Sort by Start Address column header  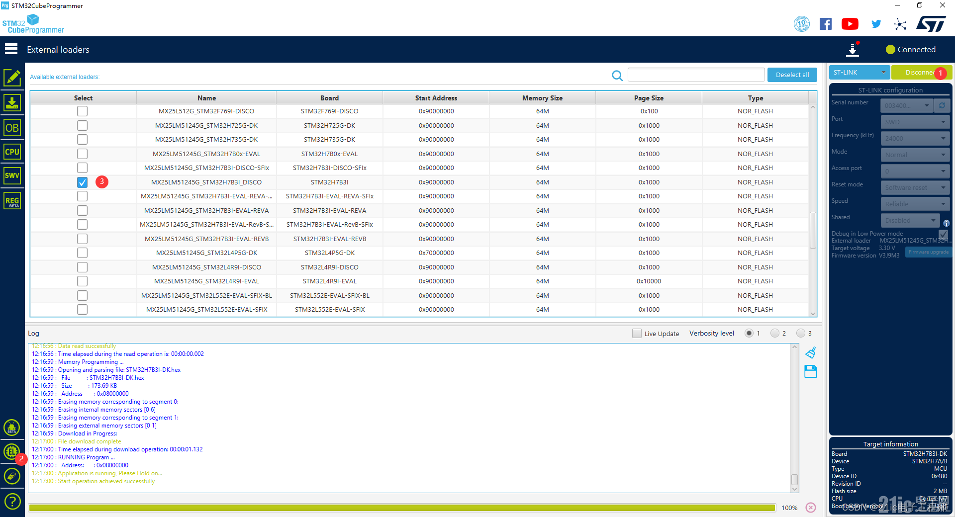[x=436, y=98]
